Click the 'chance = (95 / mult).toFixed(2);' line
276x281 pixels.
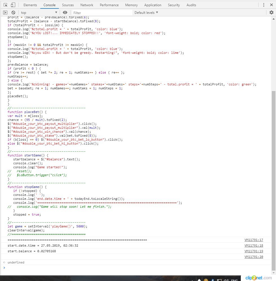pos(37,120)
